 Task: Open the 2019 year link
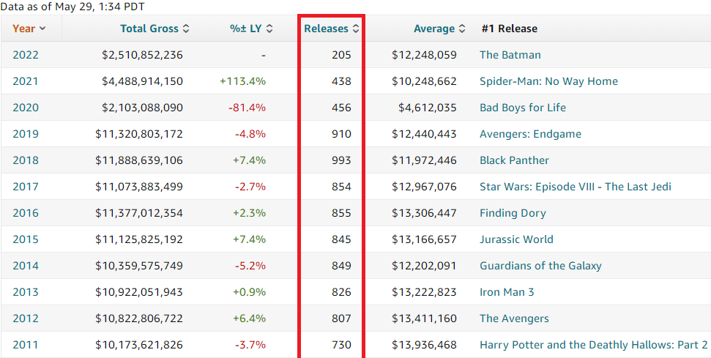26,134
